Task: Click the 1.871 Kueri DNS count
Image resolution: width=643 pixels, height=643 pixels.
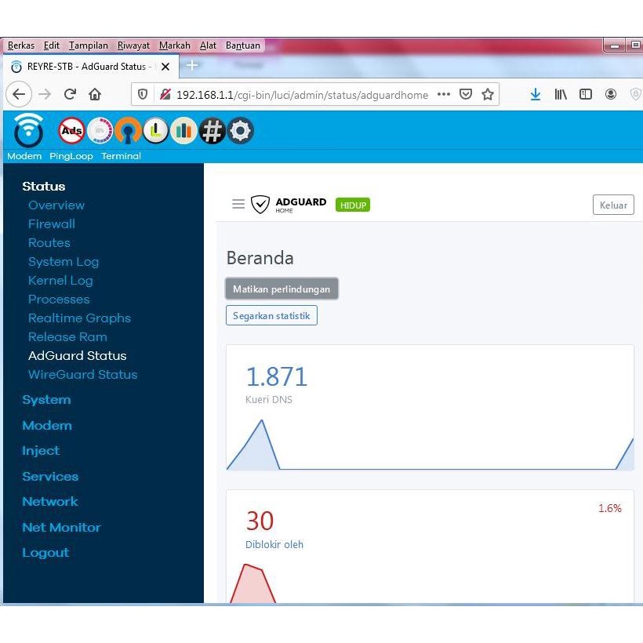Action: point(276,376)
